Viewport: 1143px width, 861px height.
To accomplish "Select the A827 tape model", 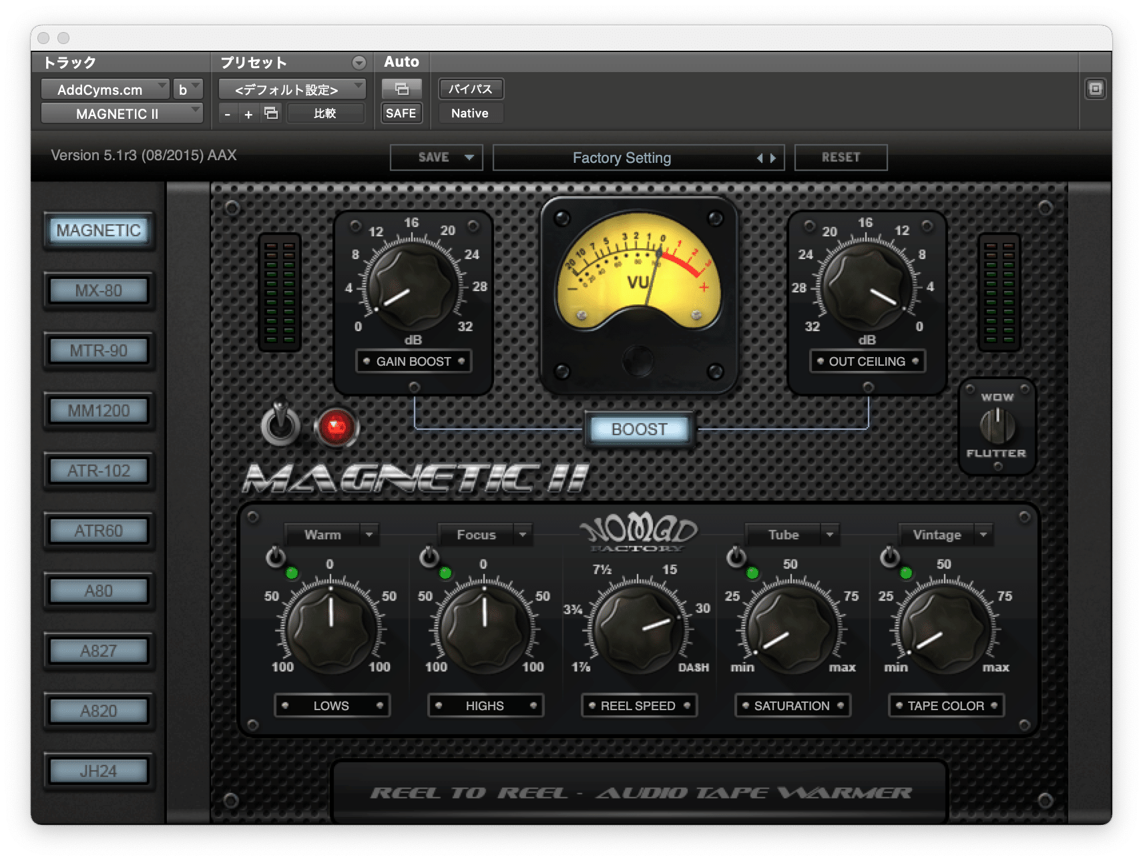I will [x=99, y=651].
